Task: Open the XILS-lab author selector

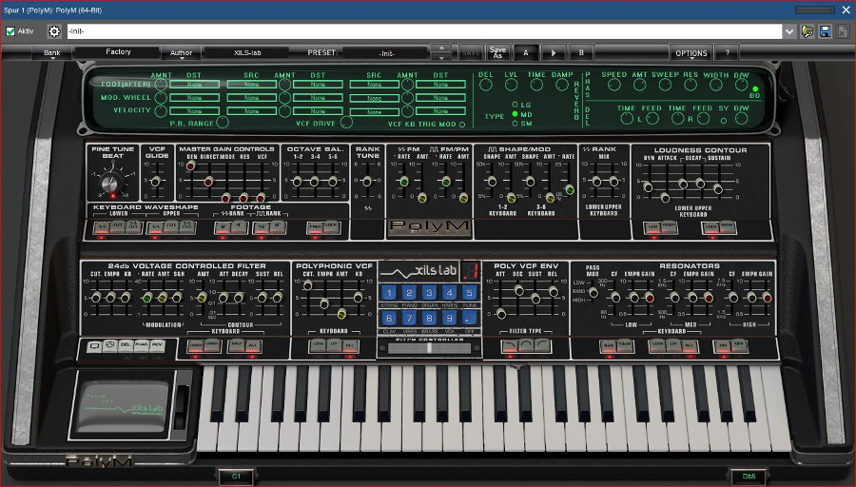Action: click(247, 53)
